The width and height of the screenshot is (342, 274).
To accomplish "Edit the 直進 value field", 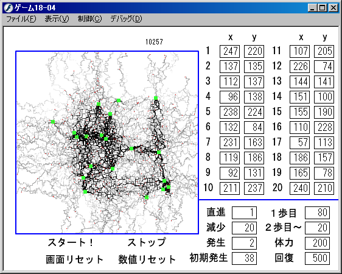I will click(x=244, y=213).
